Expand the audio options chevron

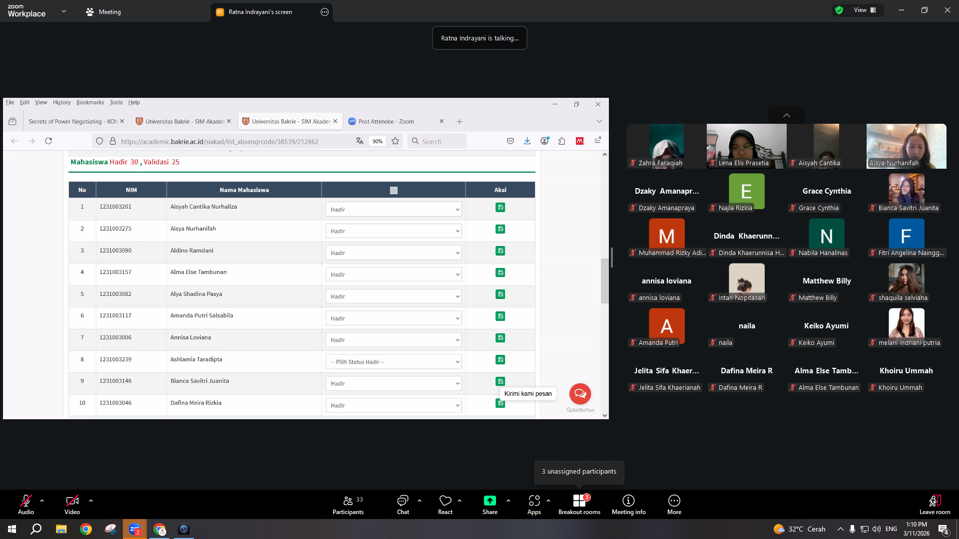click(42, 501)
